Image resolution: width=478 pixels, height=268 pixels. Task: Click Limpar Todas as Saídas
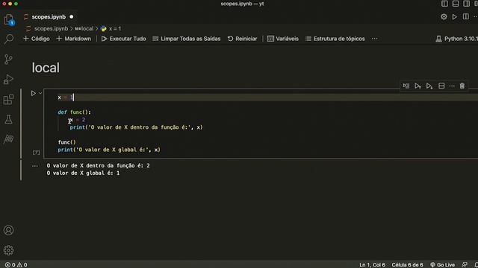click(187, 39)
